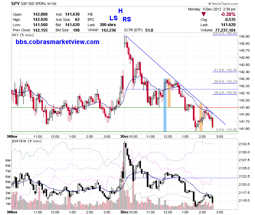
Task: Select the 61.8%: 142.40 Fibonacci level
Action: tap(225, 70)
